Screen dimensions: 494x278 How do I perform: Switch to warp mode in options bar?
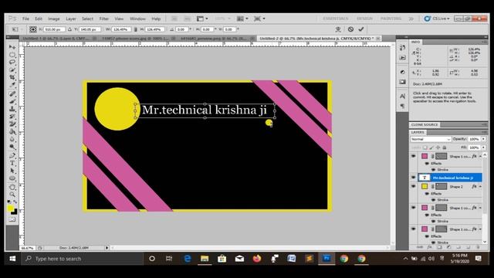coord(338,29)
